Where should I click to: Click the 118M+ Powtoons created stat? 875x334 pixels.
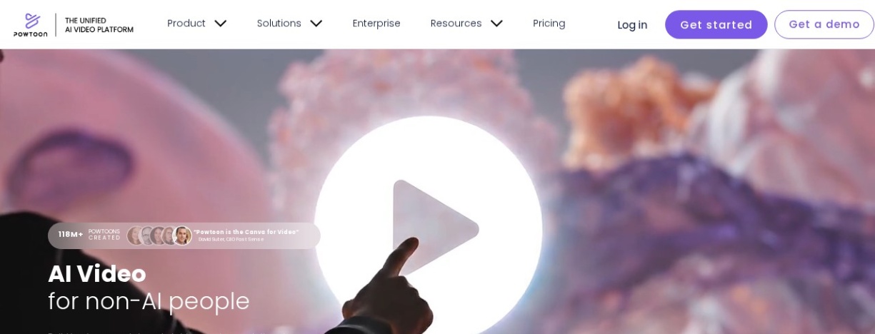pos(89,235)
